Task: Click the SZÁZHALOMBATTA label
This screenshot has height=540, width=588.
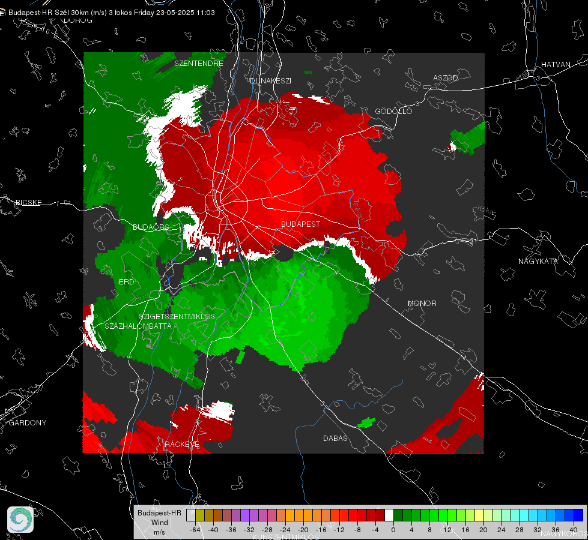Action: pyautogui.click(x=138, y=326)
